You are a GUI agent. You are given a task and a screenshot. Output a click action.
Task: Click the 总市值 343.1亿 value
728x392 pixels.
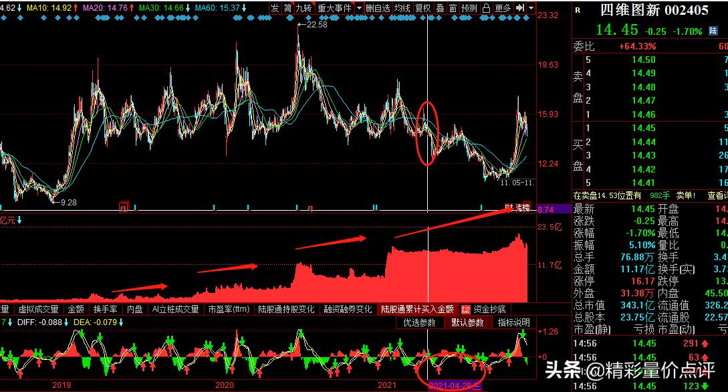point(638,305)
